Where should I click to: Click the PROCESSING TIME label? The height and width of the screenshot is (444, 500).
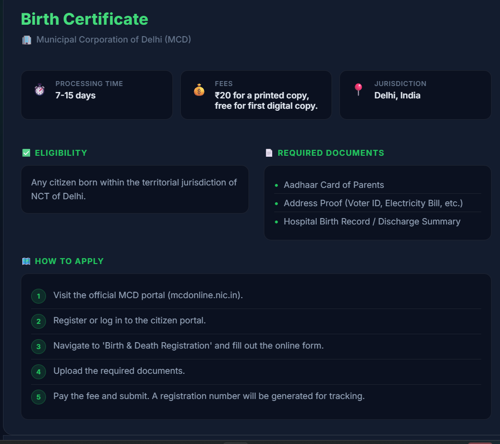tap(89, 84)
